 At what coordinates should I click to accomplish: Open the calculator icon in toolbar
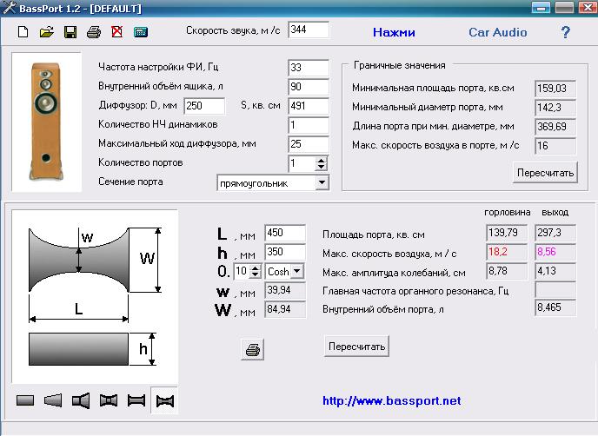[140, 33]
